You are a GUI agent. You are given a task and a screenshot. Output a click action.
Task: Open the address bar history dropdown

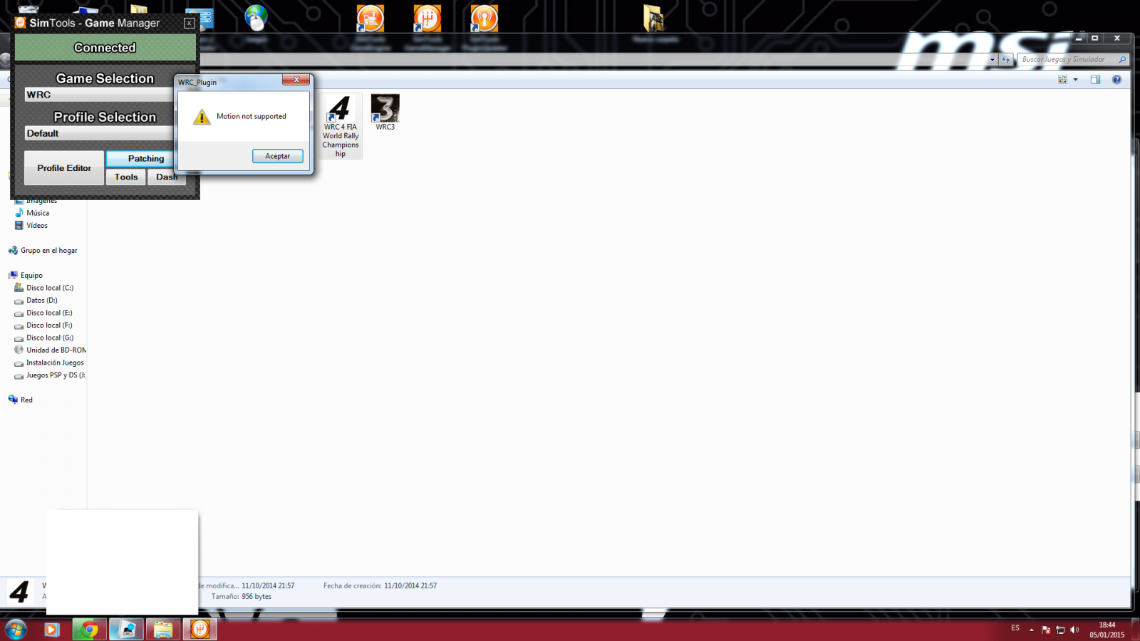tap(993, 60)
